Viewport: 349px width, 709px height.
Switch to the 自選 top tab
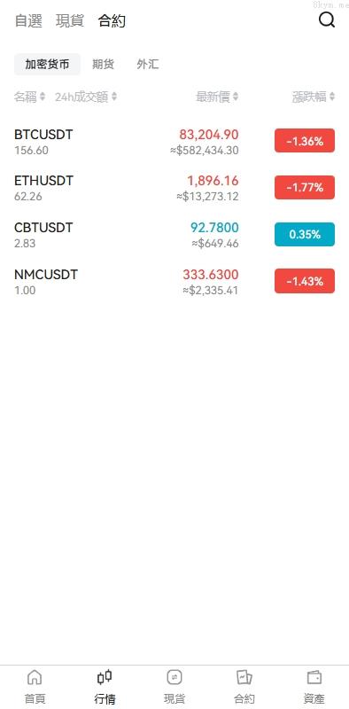coord(28,20)
